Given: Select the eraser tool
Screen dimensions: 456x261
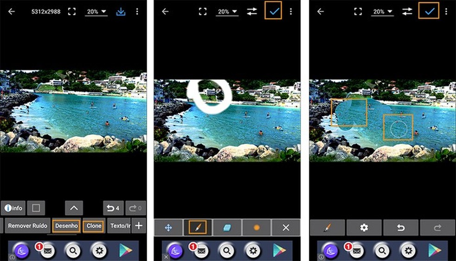Looking at the screenshot, I should (x=227, y=227).
